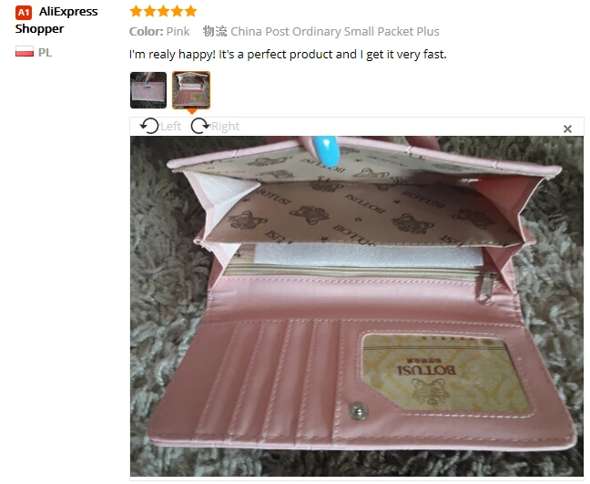
Task: Click the third star in the rating
Action: tap(163, 11)
